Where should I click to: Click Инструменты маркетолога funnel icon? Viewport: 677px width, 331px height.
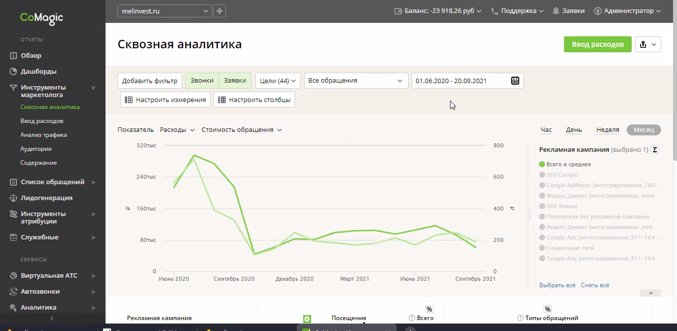[13, 88]
